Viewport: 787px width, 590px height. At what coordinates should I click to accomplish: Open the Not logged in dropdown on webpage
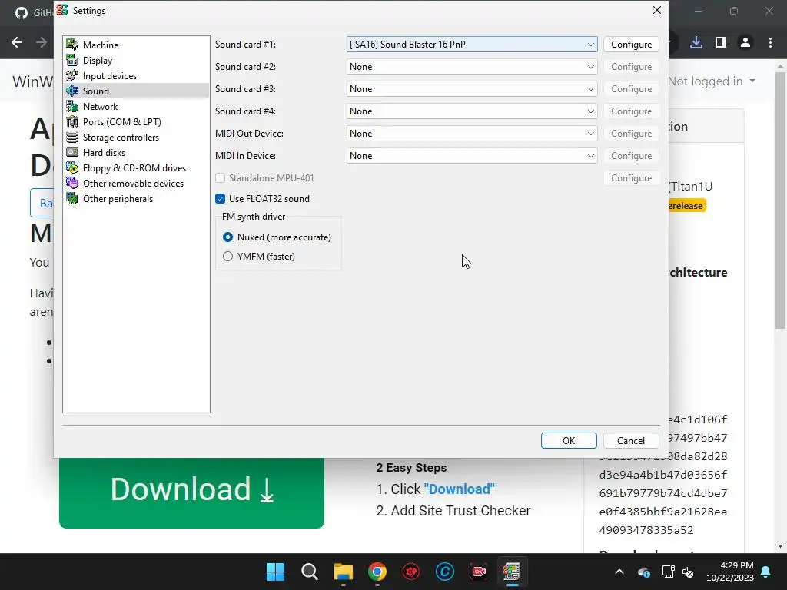712,81
